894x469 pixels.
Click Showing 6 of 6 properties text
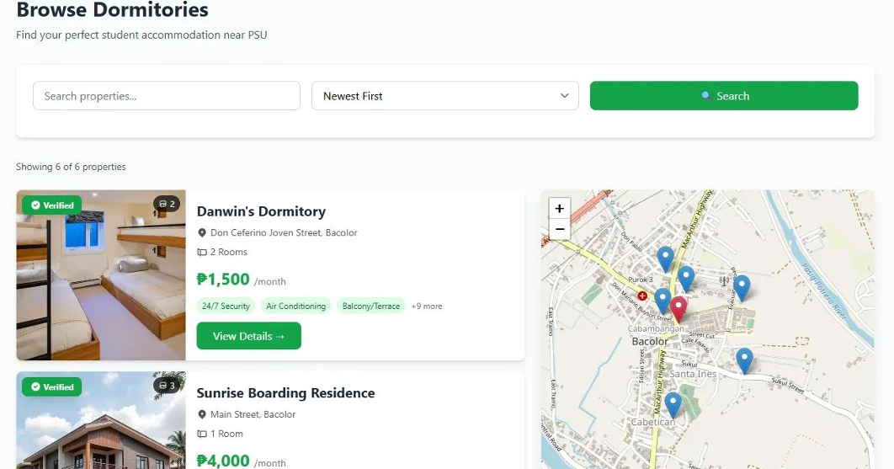[71, 167]
